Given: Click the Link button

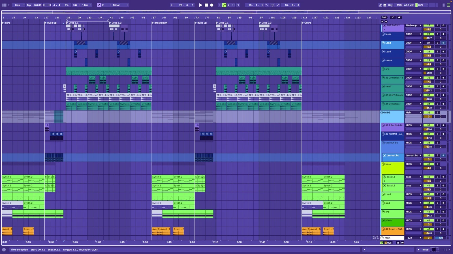Looking at the screenshot, I should click(18, 5).
